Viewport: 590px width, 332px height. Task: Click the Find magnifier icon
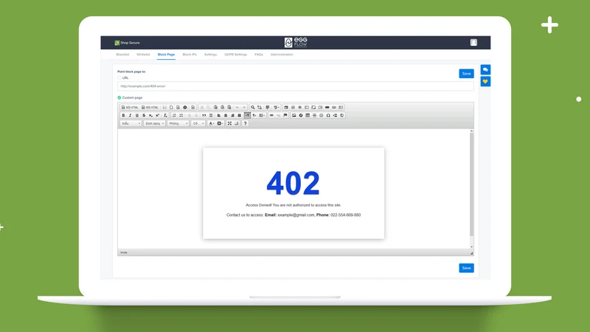pyautogui.click(x=252, y=107)
